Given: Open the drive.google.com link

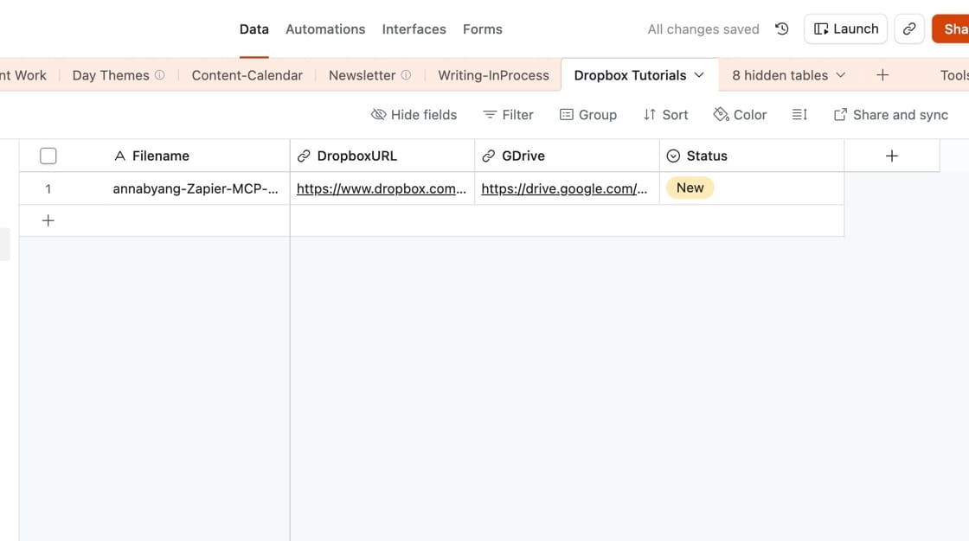Looking at the screenshot, I should point(564,189).
